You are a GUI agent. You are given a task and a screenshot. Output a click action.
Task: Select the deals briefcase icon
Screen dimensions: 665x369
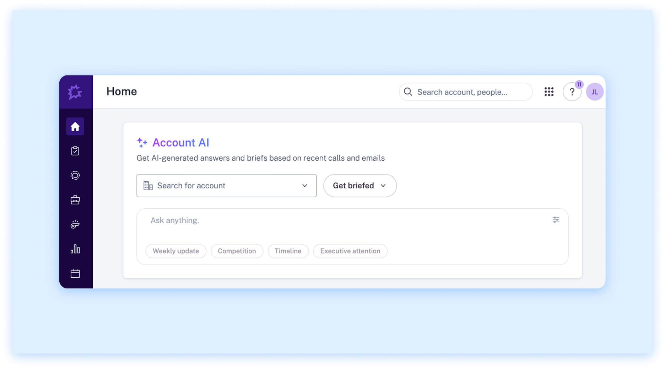pyautogui.click(x=75, y=199)
